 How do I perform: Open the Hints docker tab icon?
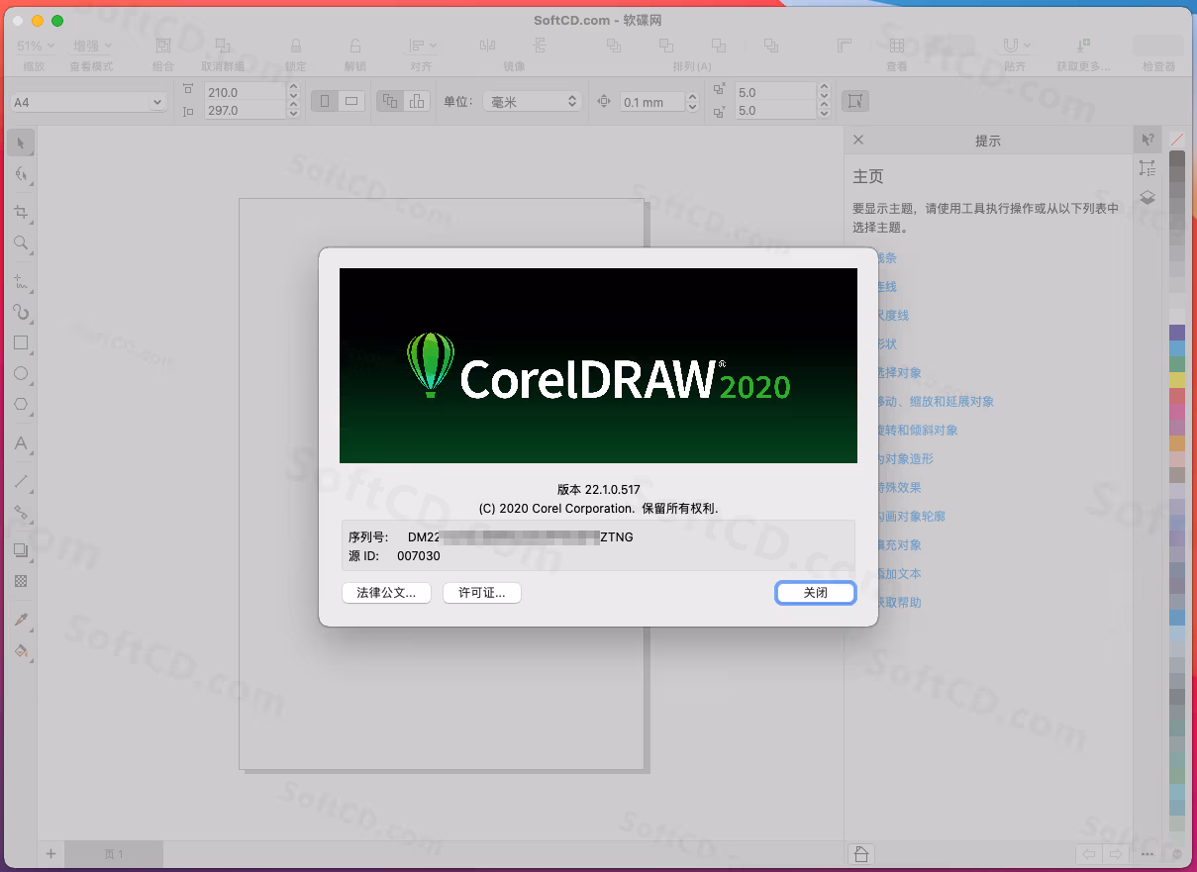coord(1147,141)
